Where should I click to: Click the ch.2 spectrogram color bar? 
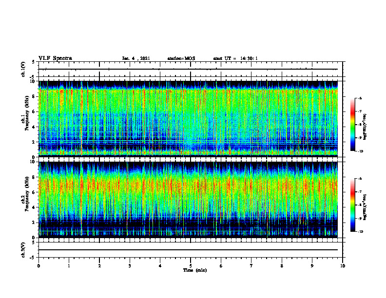(352, 205)
